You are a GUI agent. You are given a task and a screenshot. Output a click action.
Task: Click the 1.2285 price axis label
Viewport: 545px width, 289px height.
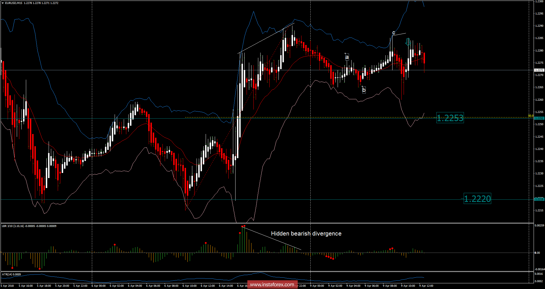point(539,38)
